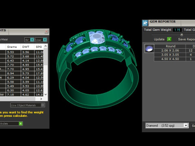
Task: Click the 5.72 grams cell
Action: [13, 56]
